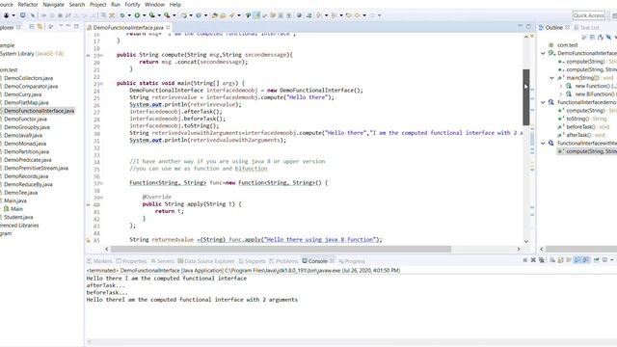Click the Display Selected Console icon
This screenshot has height=347, width=617.
pyautogui.click(x=604, y=260)
